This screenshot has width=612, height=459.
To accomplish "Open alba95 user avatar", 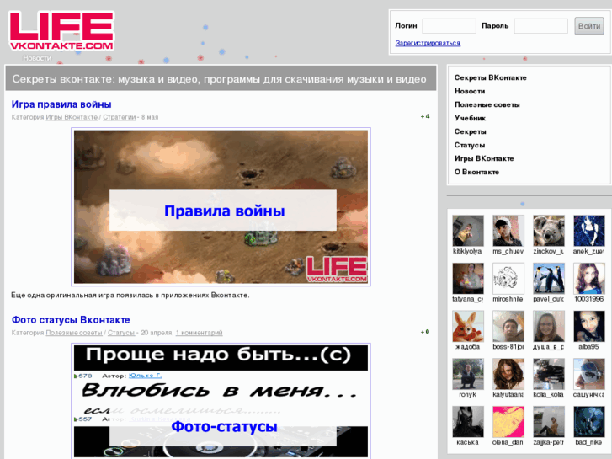I will tap(589, 327).
